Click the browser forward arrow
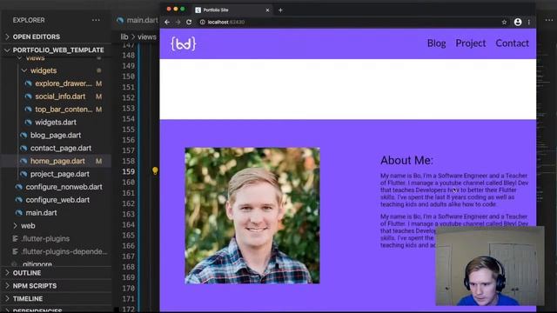 pyautogui.click(x=178, y=22)
